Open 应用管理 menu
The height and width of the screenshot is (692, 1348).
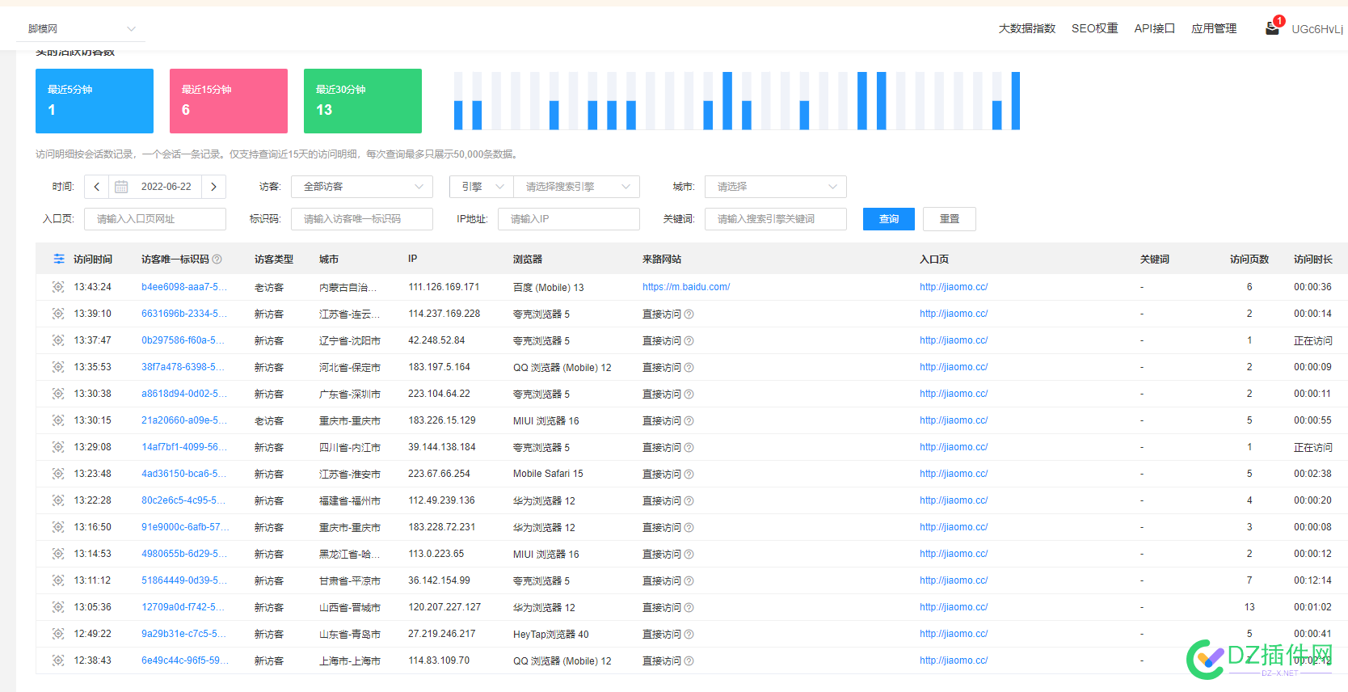click(x=1214, y=28)
